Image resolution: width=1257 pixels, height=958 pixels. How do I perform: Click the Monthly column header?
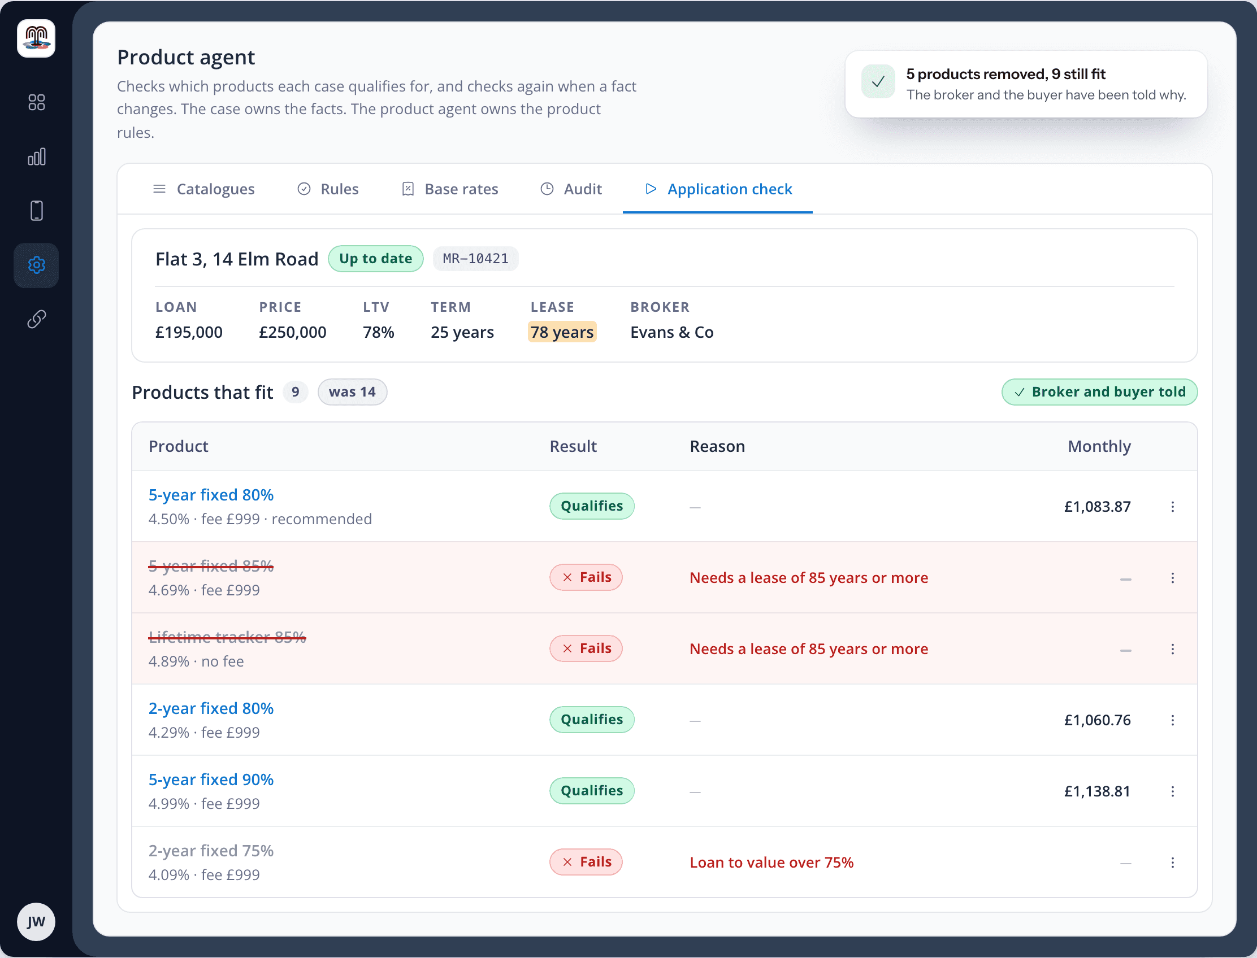point(1099,446)
